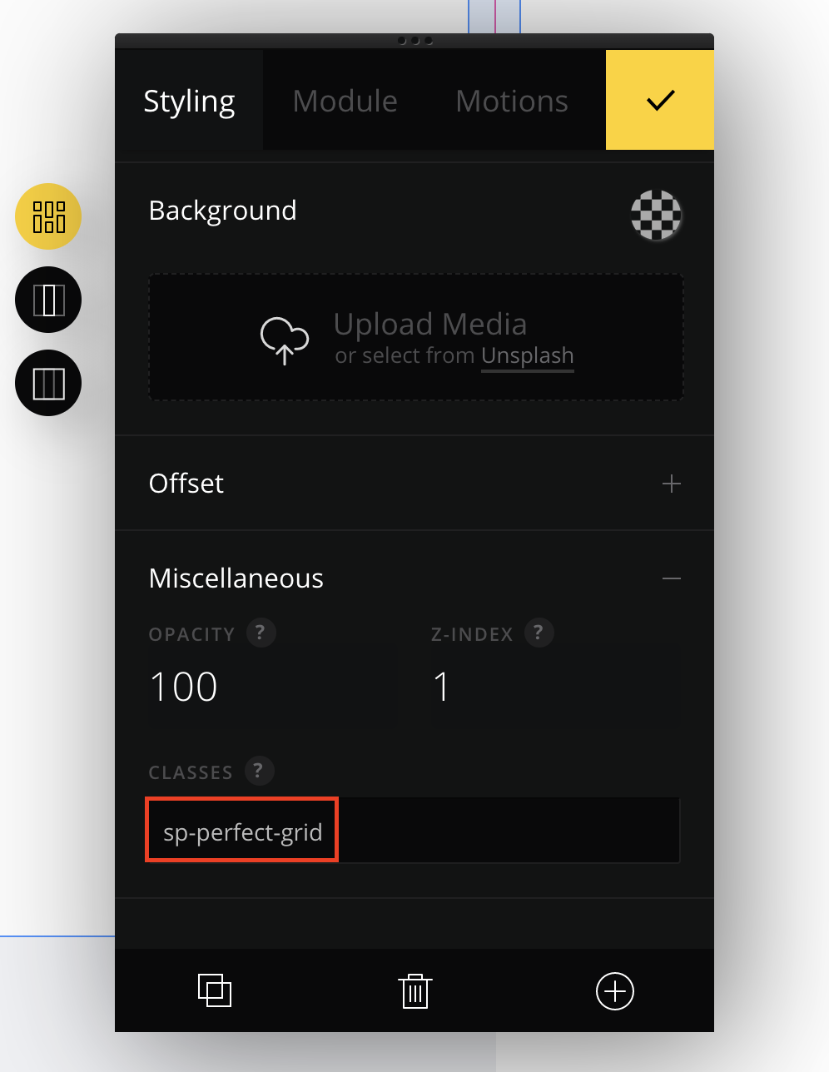The image size is (829, 1072).
Task: Click the upload cloud icon
Action: point(284,340)
